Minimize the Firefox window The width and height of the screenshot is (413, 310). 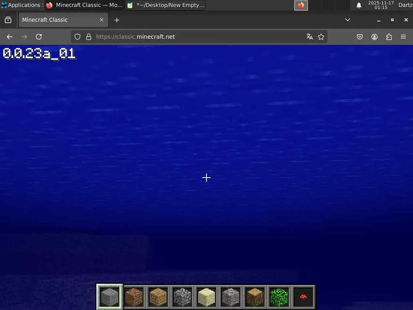(378, 20)
